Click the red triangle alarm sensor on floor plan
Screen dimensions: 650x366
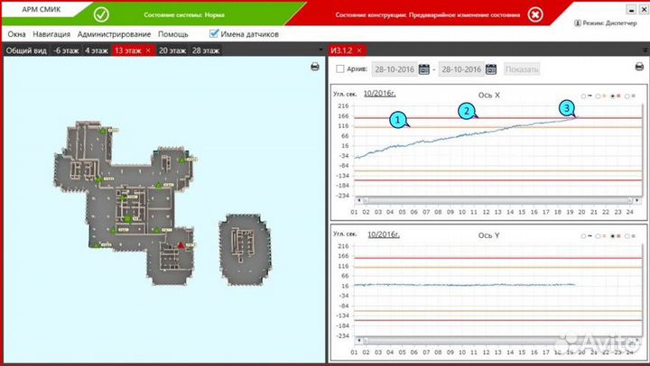[180, 243]
